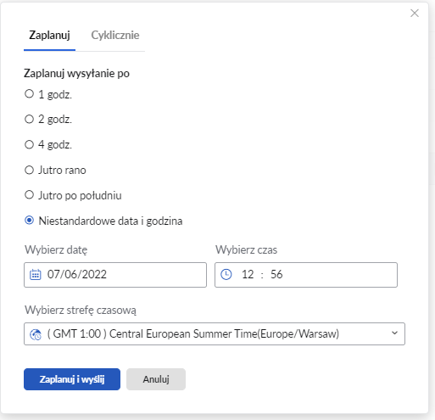Click the calendar icon in date field
The width and height of the screenshot is (435, 420).
(36, 275)
